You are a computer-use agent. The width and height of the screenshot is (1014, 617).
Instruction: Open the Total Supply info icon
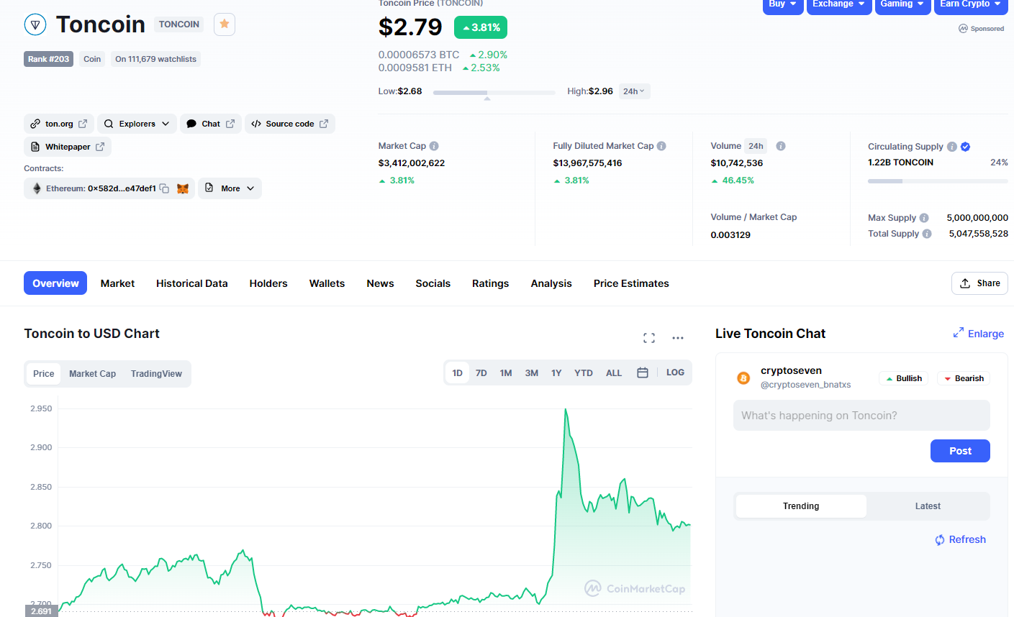pyautogui.click(x=927, y=234)
